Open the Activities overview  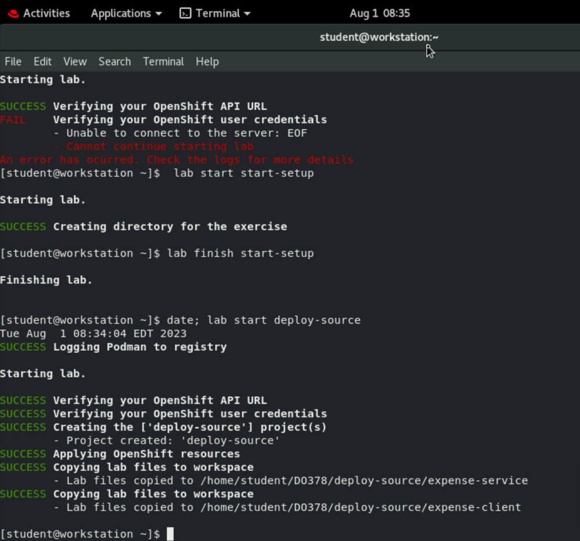[x=46, y=13]
